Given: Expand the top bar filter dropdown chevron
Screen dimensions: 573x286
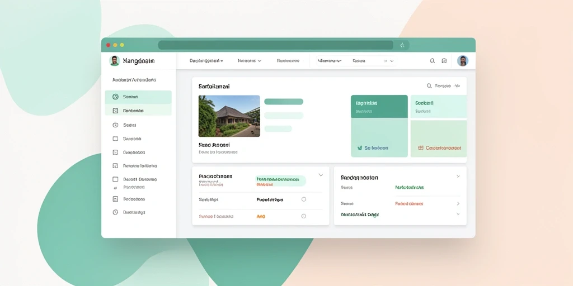Looking at the screenshot, I should (392, 61).
